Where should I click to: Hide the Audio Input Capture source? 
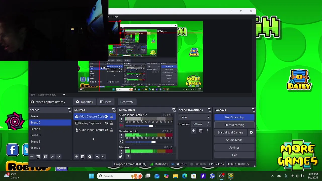(106, 130)
